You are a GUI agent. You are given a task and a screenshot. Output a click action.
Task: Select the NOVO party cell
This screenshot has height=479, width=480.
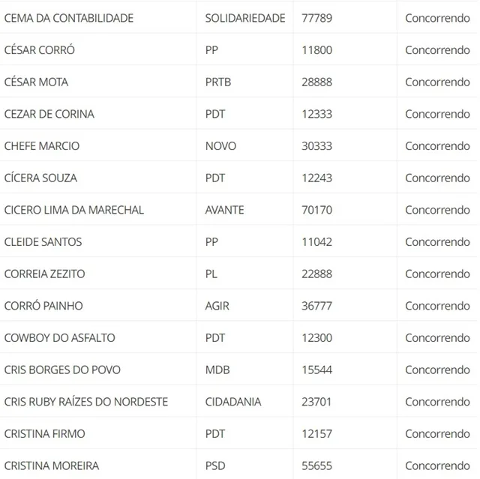click(x=220, y=146)
